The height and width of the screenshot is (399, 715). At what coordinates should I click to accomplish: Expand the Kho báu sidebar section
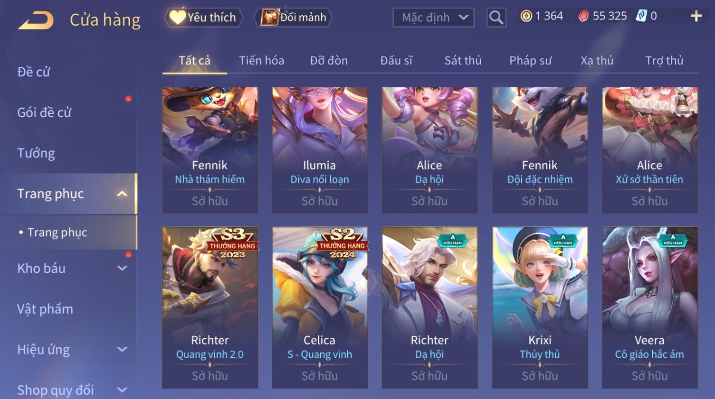pyautogui.click(x=122, y=268)
